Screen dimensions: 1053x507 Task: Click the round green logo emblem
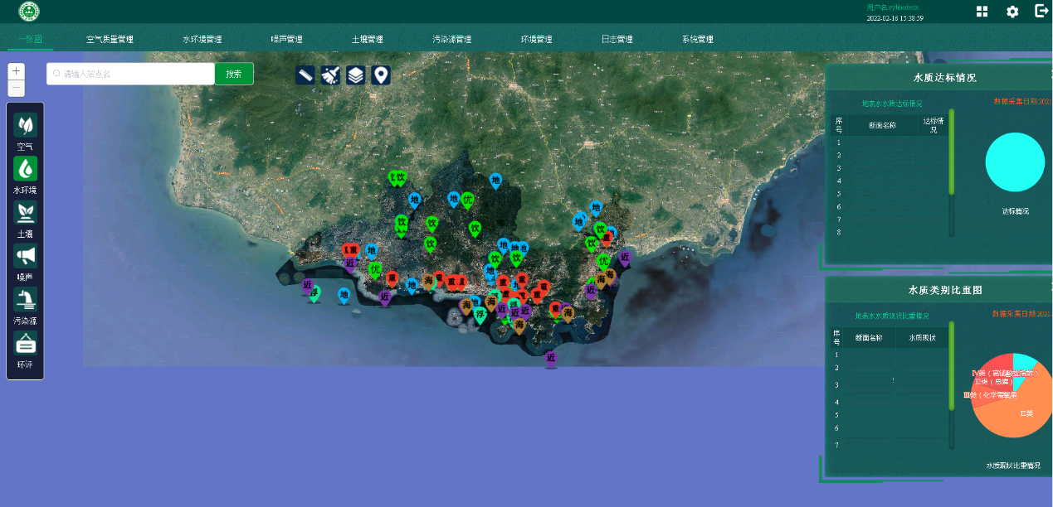29,12
